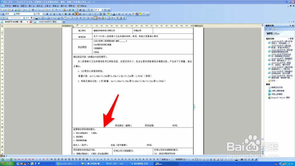Save the document with the floppy disk icon
The image size is (295, 166).
coord(12,10)
